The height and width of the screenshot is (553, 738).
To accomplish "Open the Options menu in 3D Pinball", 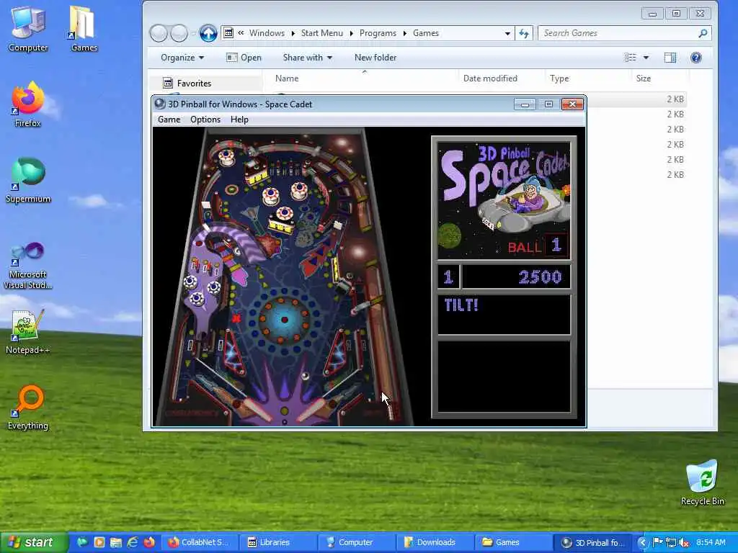I will 205,120.
